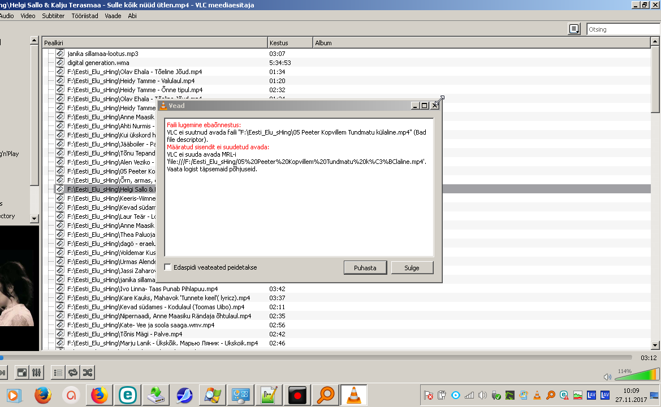Toggle loop/repeat mode button
The height and width of the screenshot is (407, 661).
point(72,373)
